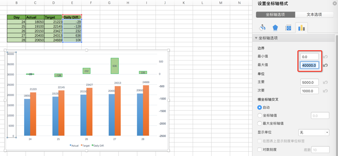Select the green 232 bar in chart

pos(87,71)
